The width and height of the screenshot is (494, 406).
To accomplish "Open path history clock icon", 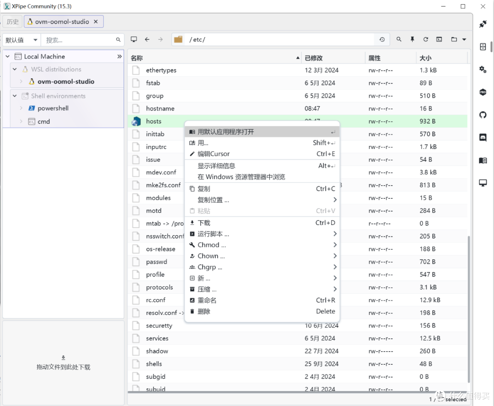I will 382,39.
